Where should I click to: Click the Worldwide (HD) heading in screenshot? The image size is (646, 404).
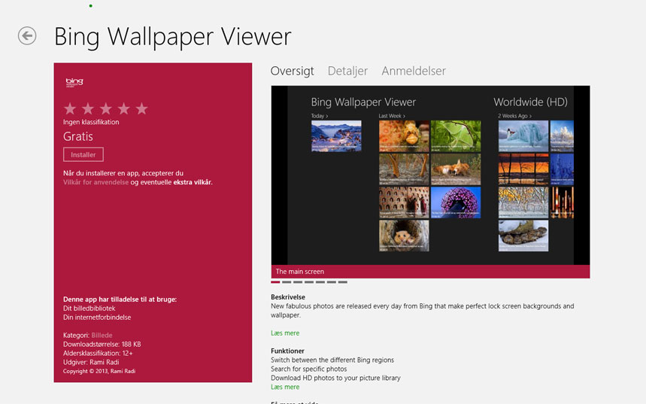pos(531,102)
